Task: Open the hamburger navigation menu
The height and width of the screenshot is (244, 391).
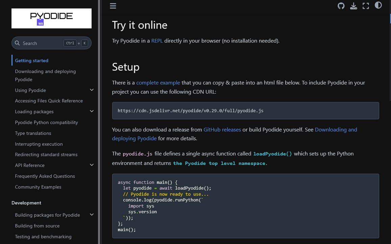Action: pyautogui.click(x=113, y=6)
